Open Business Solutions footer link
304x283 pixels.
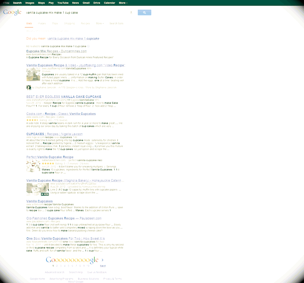[x=88, y=279]
